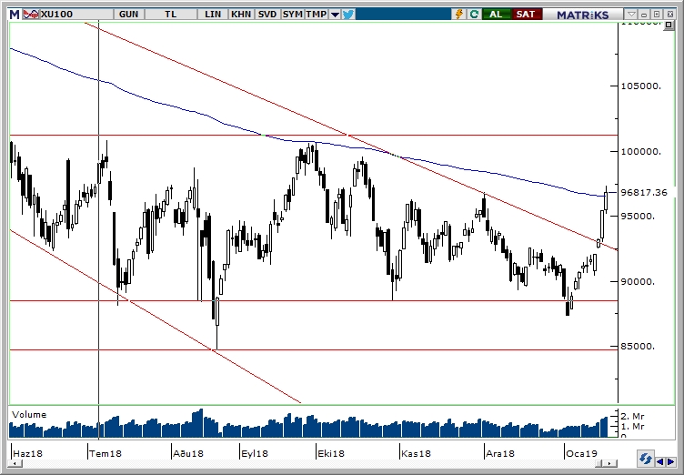Click the SYM symbol button
Screen dimensions: 684x475
[x=292, y=15]
